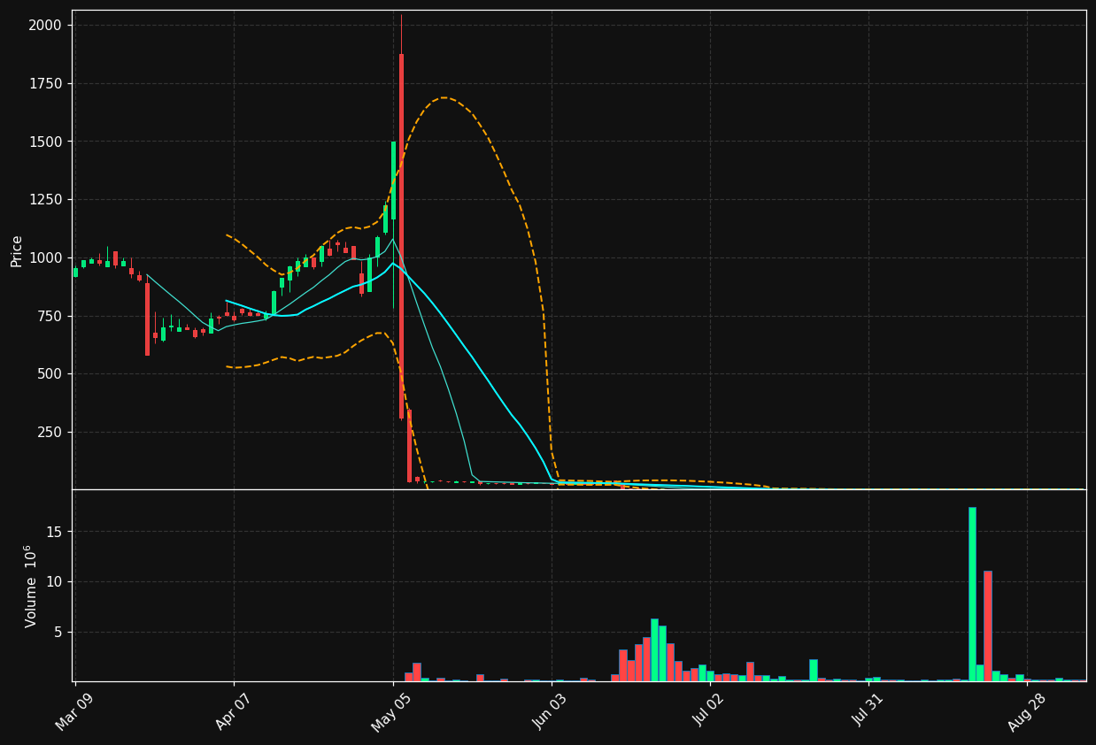Click the peak of the orange dashed upper band
The width and height of the screenshot is (1096, 745).
click(x=444, y=97)
